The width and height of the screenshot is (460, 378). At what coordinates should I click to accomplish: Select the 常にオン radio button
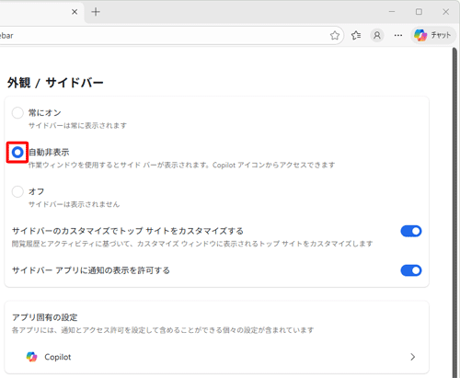[x=17, y=113]
